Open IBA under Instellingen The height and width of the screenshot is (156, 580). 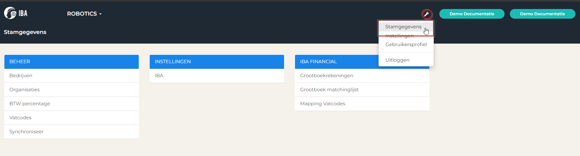click(x=217, y=76)
